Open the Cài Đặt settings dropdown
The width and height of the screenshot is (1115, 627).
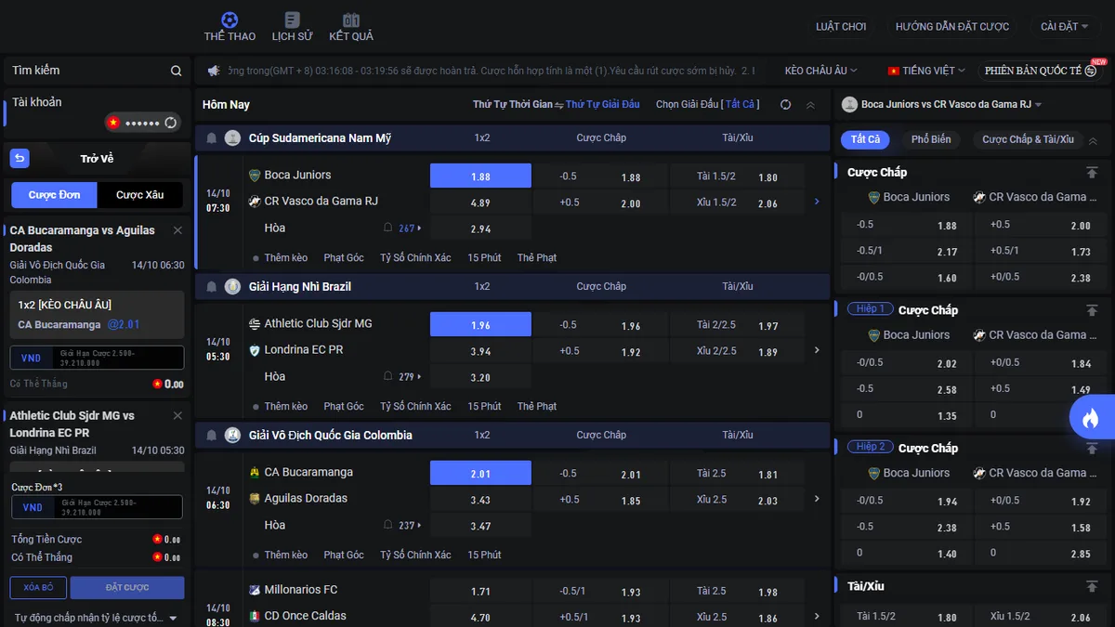1064,27
